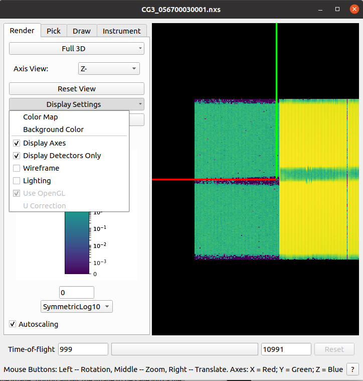
Task: Collapse the Display Settings menu button
Action: pos(77,104)
